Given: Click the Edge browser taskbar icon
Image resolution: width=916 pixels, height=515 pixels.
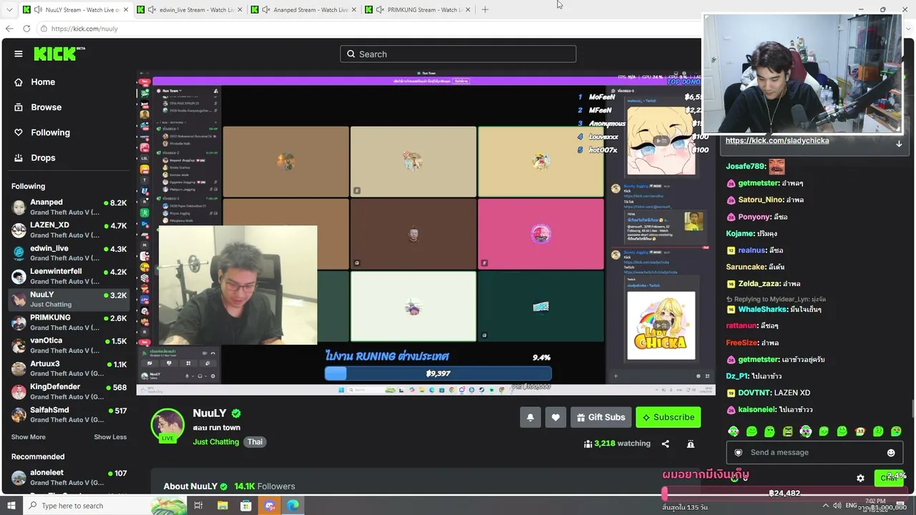Looking at the screenshot, I should tap(293, 506).
